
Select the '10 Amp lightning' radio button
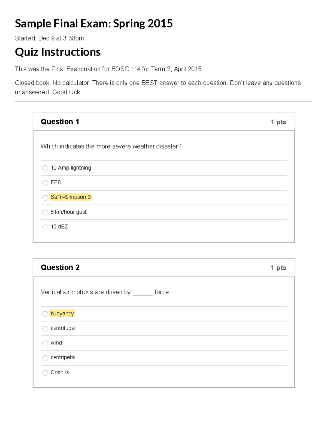click(x=45, y=169)
